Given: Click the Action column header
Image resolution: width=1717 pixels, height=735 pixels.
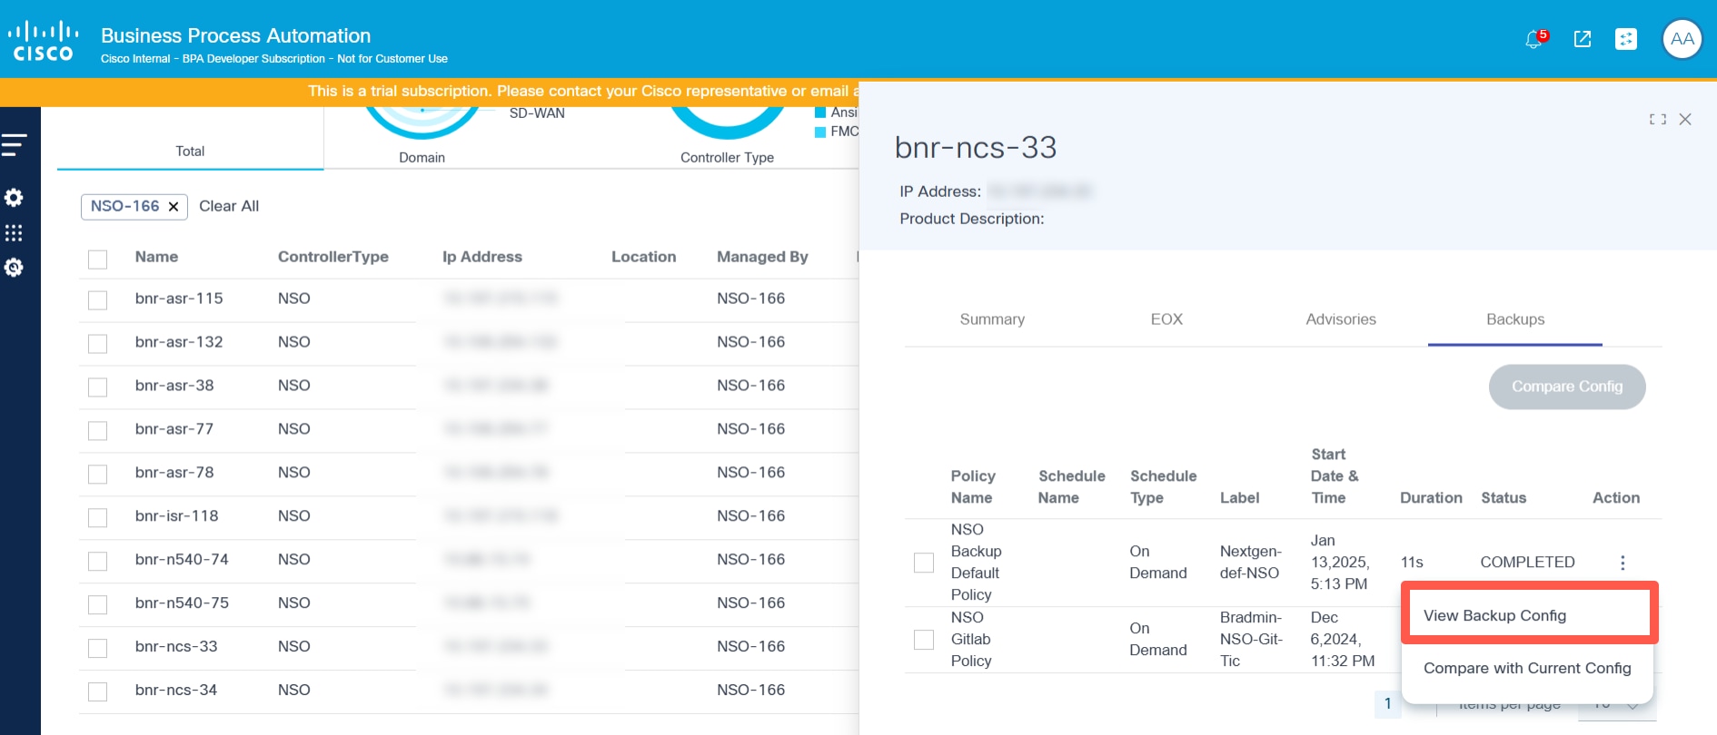Looking at the screenshot, I should [x=1616, y=498].
